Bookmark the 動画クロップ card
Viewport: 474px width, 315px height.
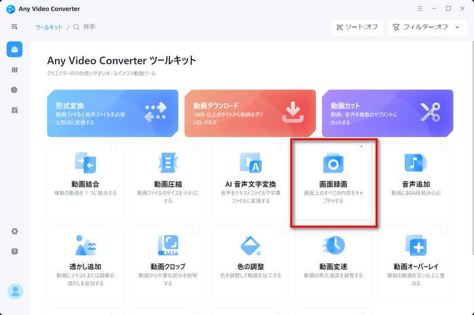pos(196,230)
